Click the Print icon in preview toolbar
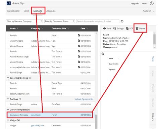The width and height of the screenshot is (159, 129). pyautogui.click(x=104, y=29)
